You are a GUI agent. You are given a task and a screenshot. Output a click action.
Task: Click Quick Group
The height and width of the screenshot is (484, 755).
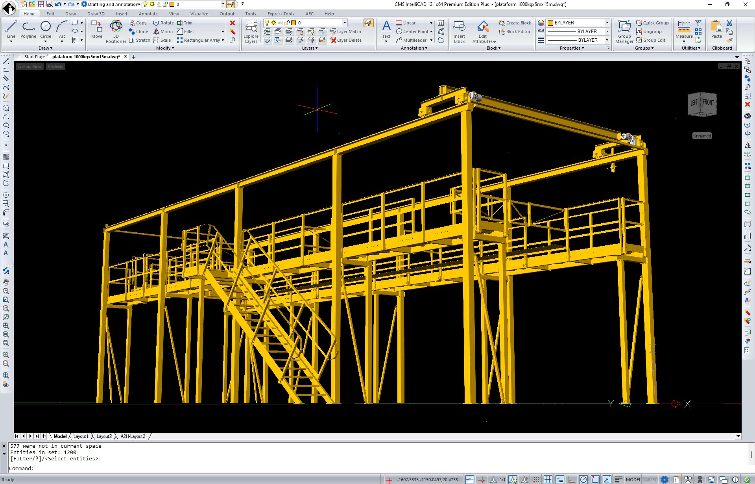coord(652,23)
